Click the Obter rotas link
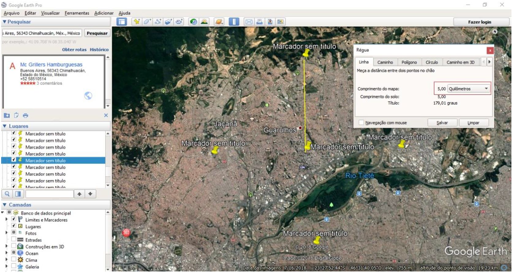513x273 pixels. 74,49
